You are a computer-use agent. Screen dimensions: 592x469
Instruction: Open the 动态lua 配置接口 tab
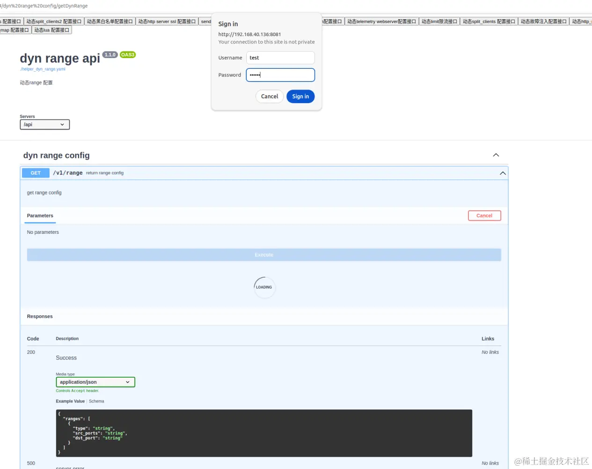[x=52, y=30]
